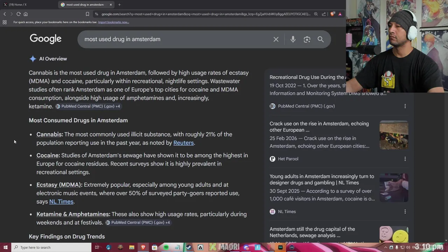Clear the search query with the X
This screenshot has width=448, height=252.
[x=276, y=39]
